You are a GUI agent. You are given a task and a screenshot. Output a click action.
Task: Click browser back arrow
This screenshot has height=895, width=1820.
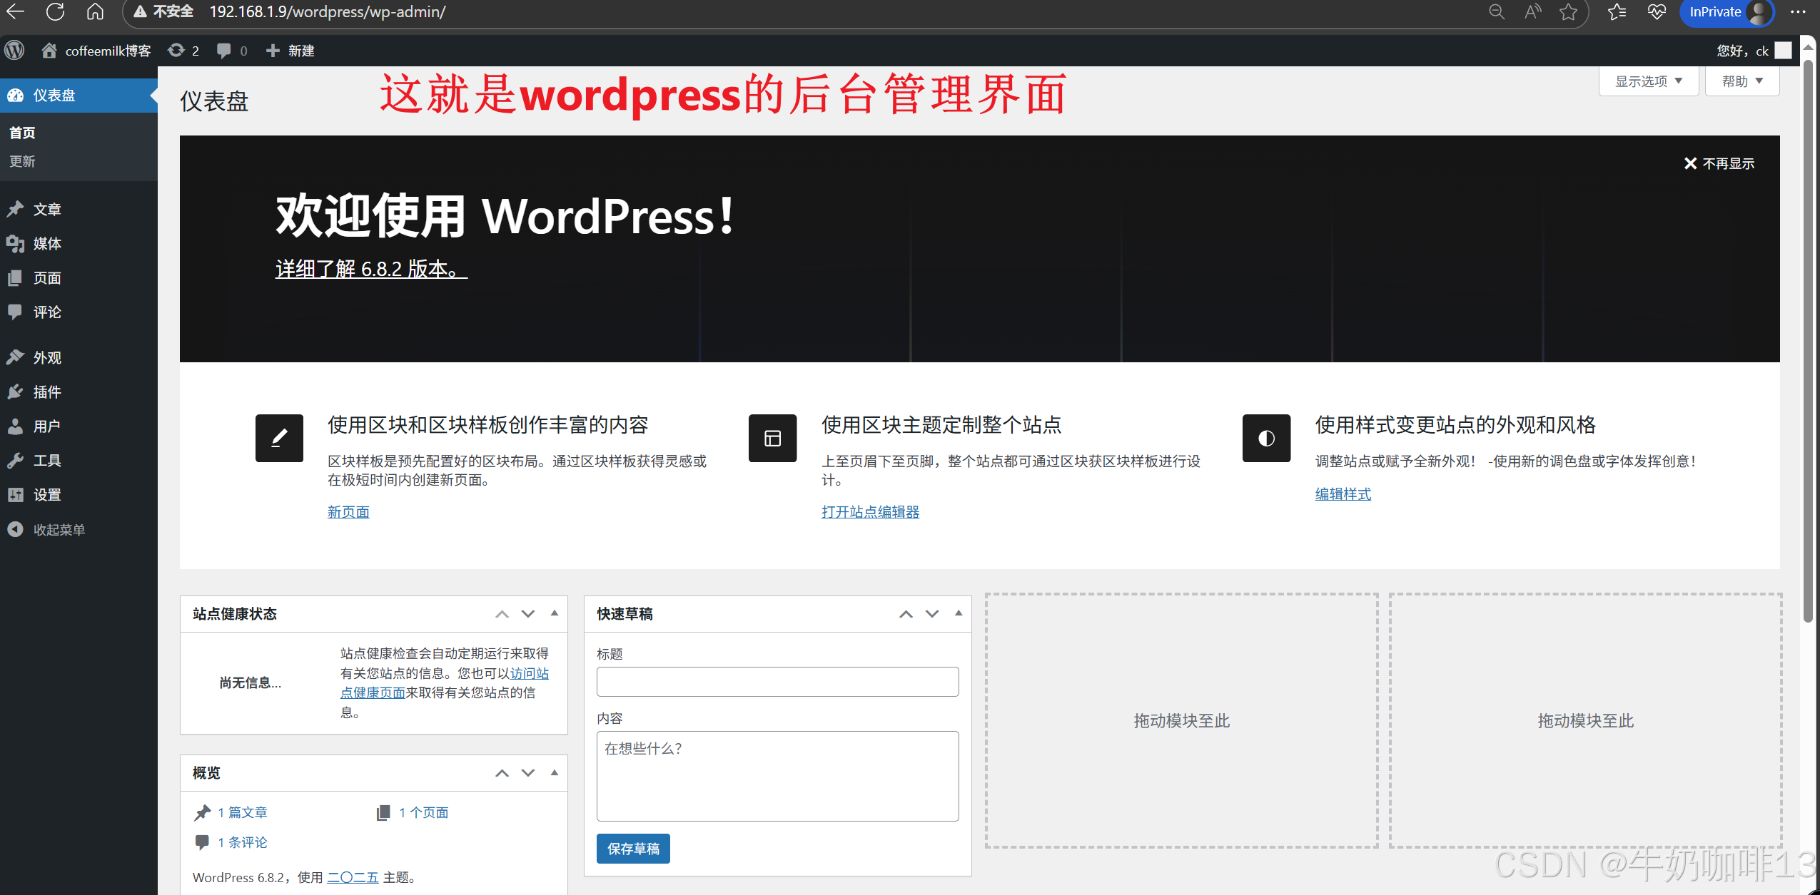15,11
